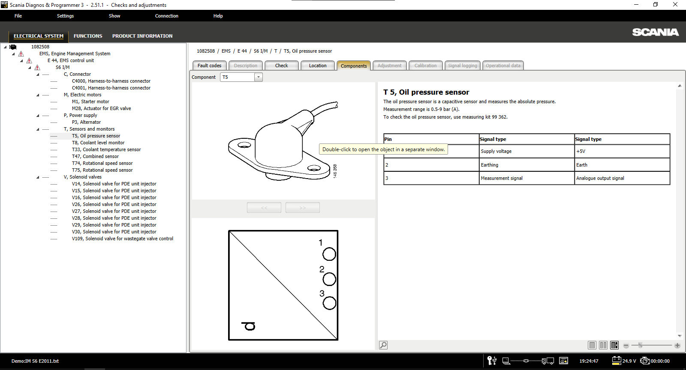Switch to the Fault codes tab
Image resolution: width=686 pixels, height=370 pixels.
[x=209, y=66]
